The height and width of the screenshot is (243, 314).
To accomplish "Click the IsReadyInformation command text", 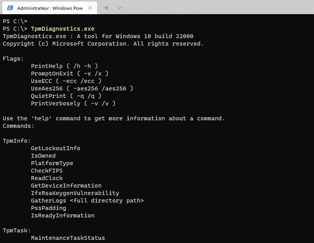I will tap(62, 215).
